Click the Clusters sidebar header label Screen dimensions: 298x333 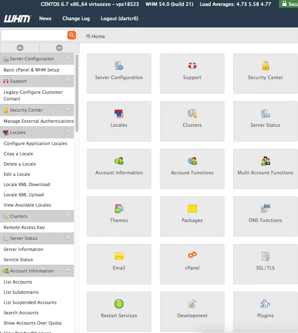(19, 216)
